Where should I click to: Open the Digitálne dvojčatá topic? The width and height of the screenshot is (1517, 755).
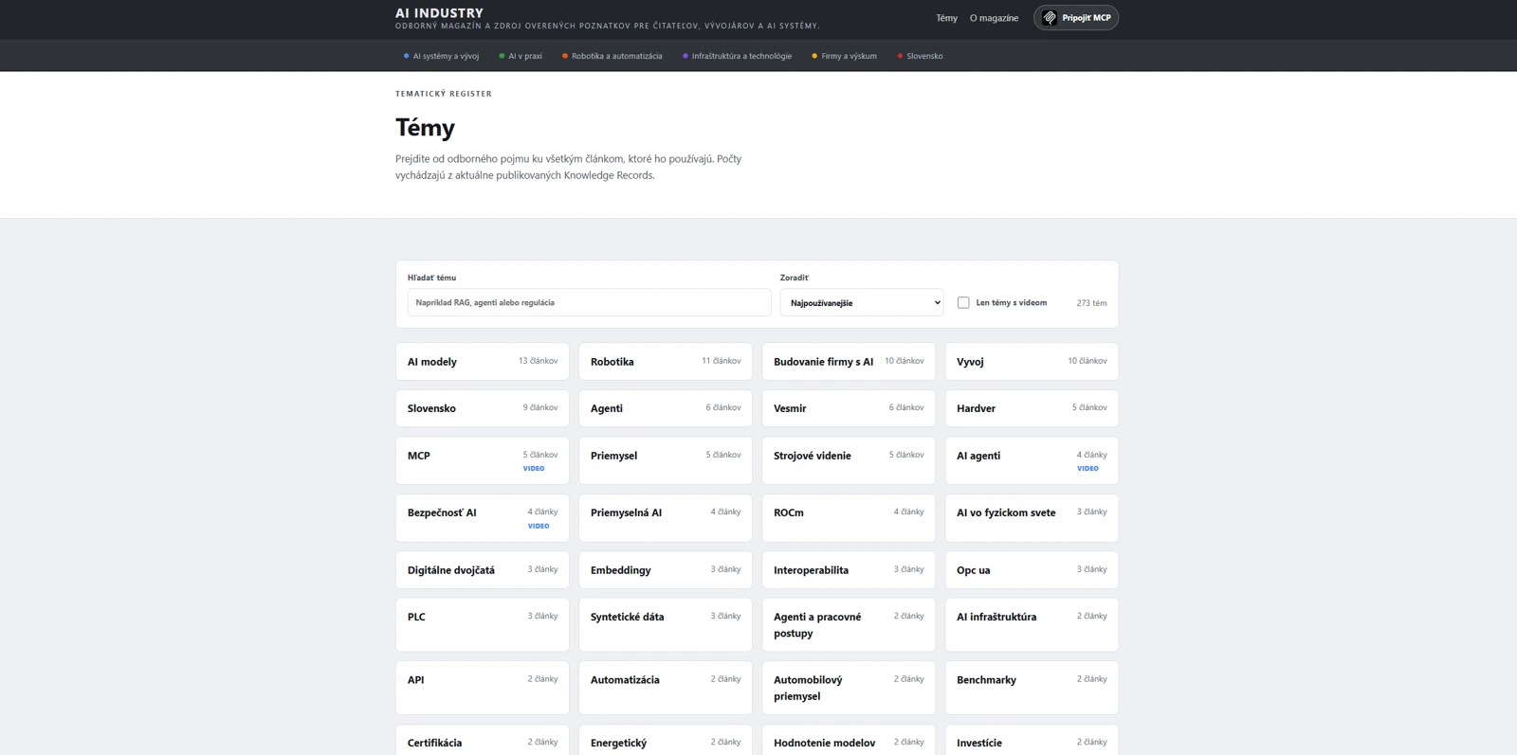[x=483, y=570]
